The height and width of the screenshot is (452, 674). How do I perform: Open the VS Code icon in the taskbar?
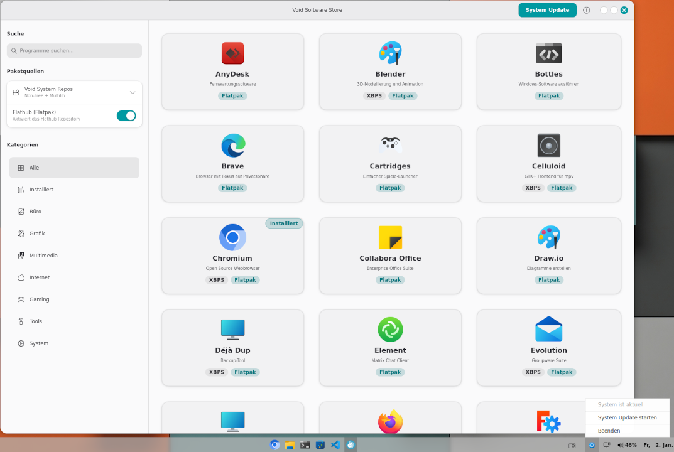pyautogui.click(x=335, y=445)
